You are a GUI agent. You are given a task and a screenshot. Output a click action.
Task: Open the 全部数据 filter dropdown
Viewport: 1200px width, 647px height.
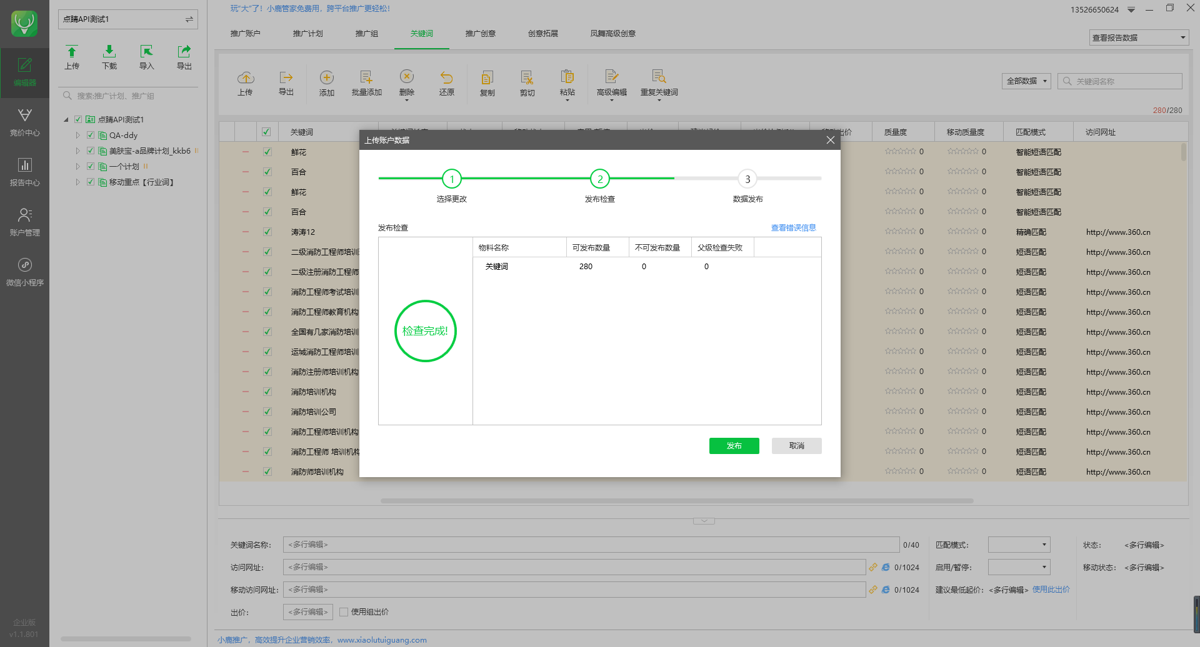click(1026, 81)
